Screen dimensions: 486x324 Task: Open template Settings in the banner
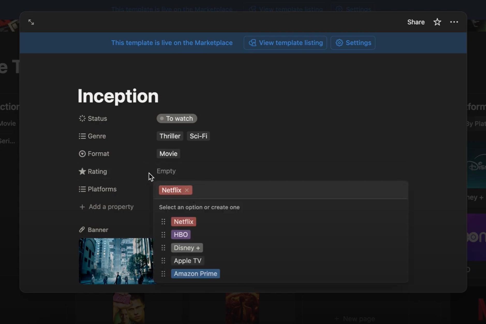pyautogui.click(x=353, y=43)
